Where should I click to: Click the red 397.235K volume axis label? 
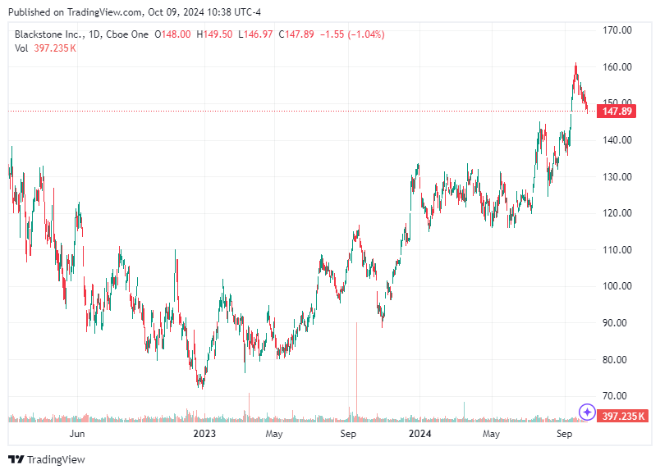point(622,416)
